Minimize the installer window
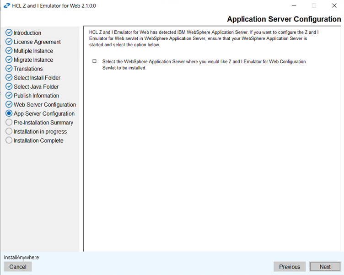This screenshot has width=344, height=275. point(294,5)
